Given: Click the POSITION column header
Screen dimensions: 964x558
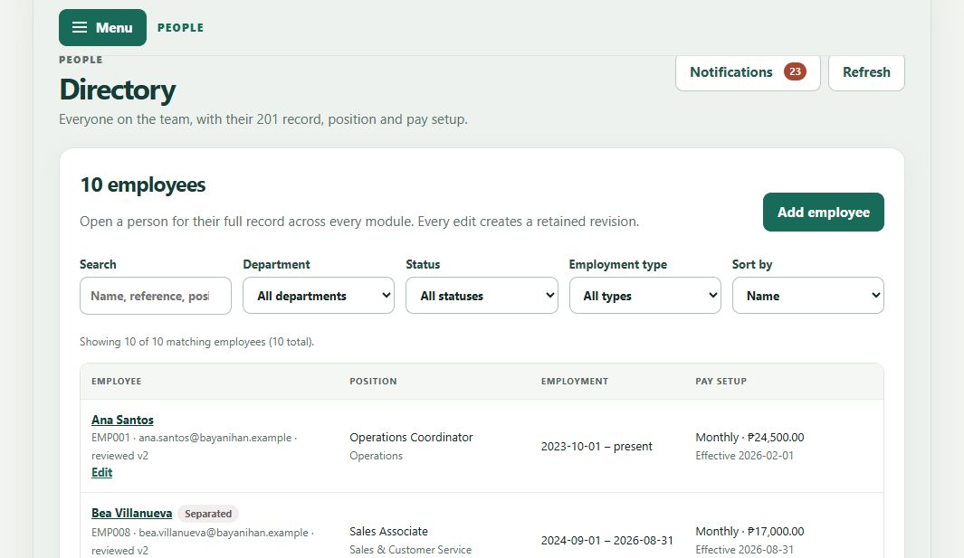Looking at the screenshot, I should click(x=373, y=381).
